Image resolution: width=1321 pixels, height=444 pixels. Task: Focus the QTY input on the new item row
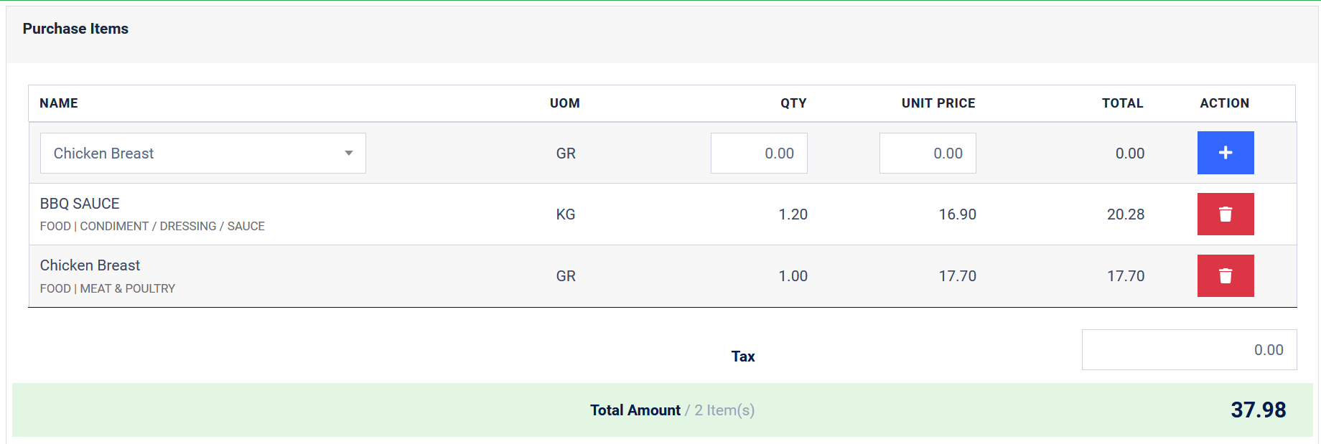(759, 153)
